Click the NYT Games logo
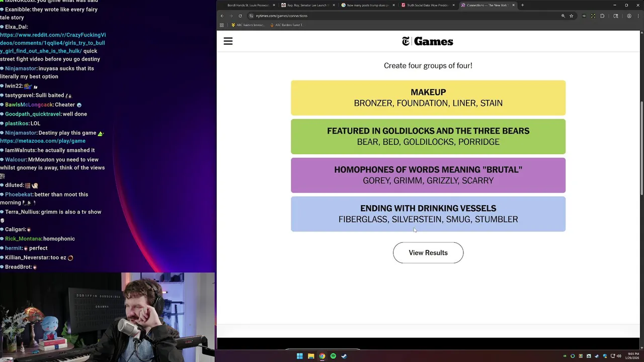The height and width of the screenshot is (362, 644). click(428, 41)
